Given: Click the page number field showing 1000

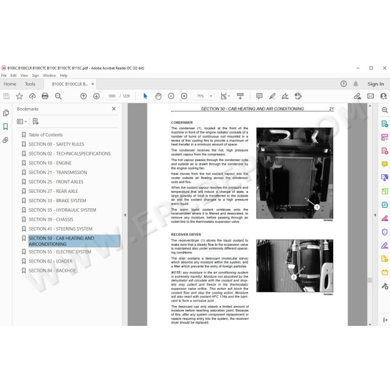Looking at the screenshot, I should [x=111, y=96].
